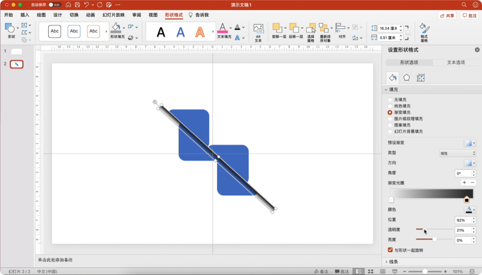The image size is (482, 275).
Task: Toggle the AutoSave switch
Action: coord(55,4)
